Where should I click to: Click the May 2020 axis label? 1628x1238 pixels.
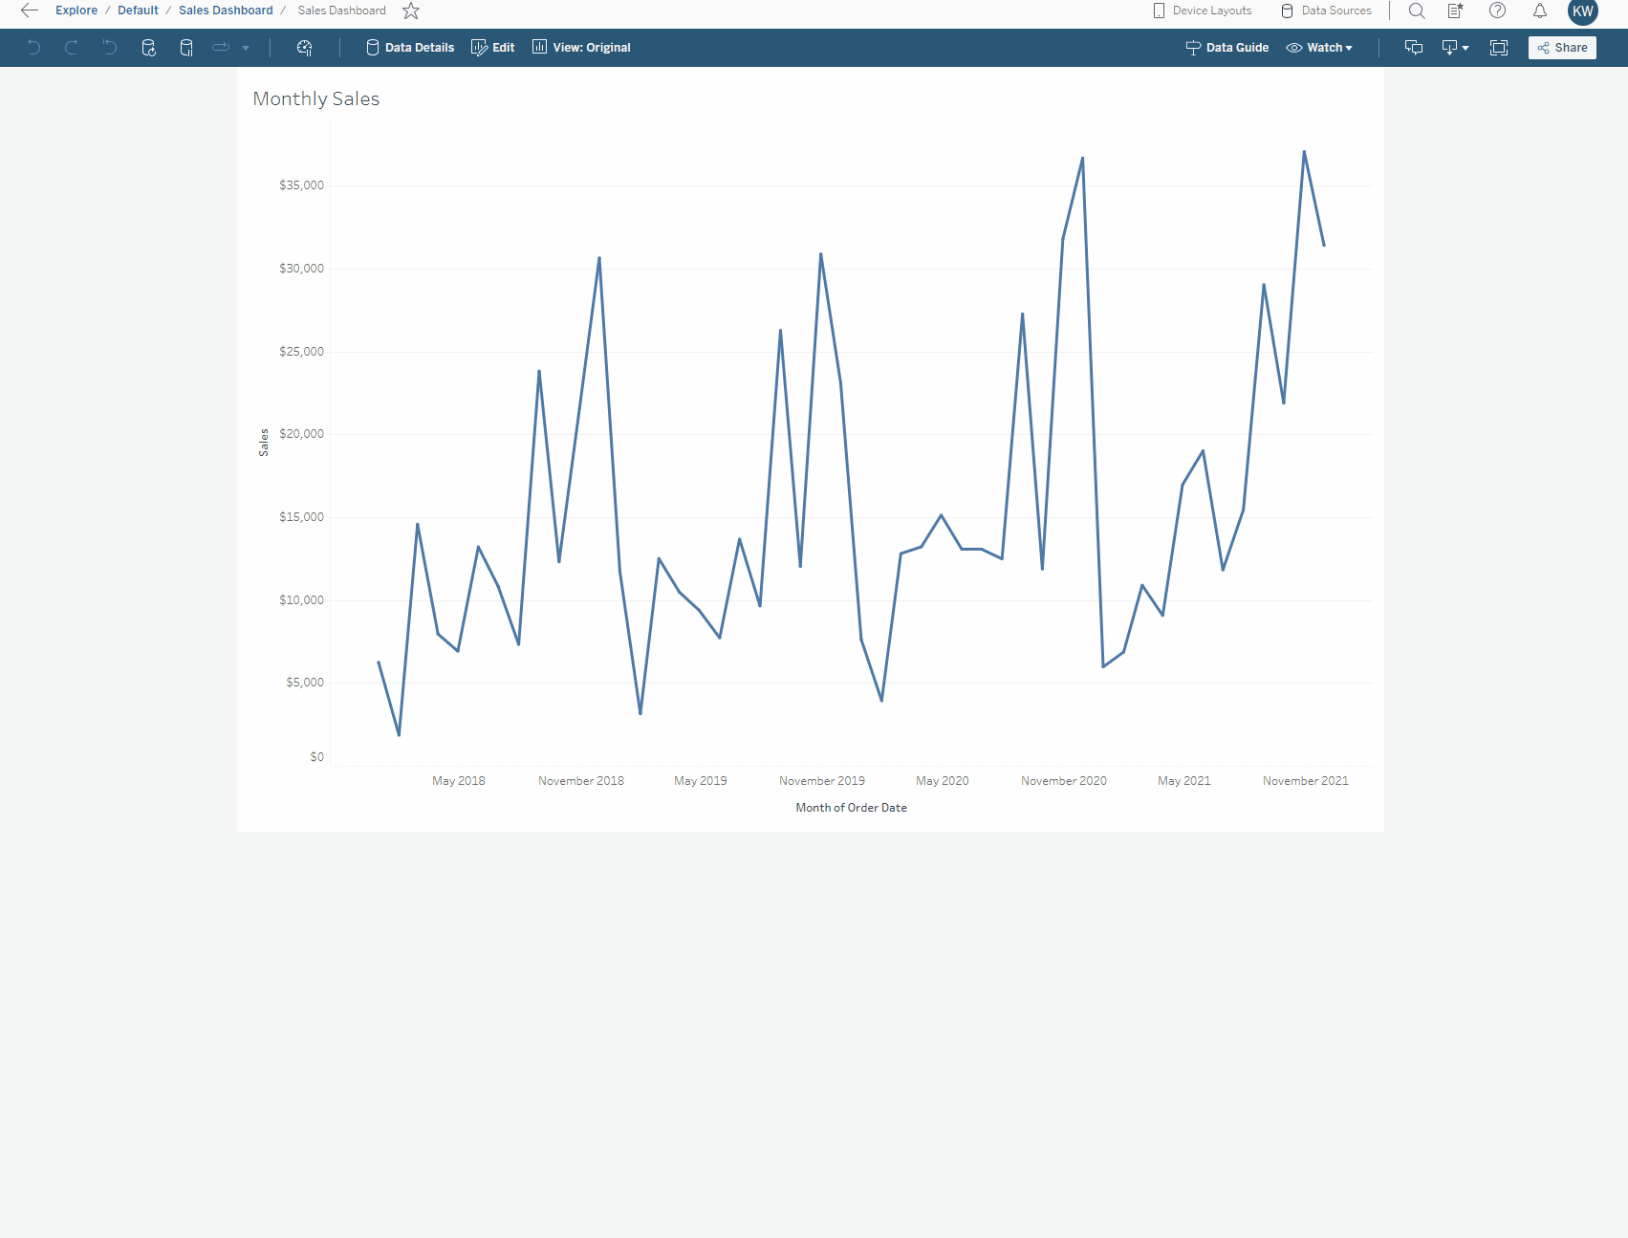click(943, 781)
